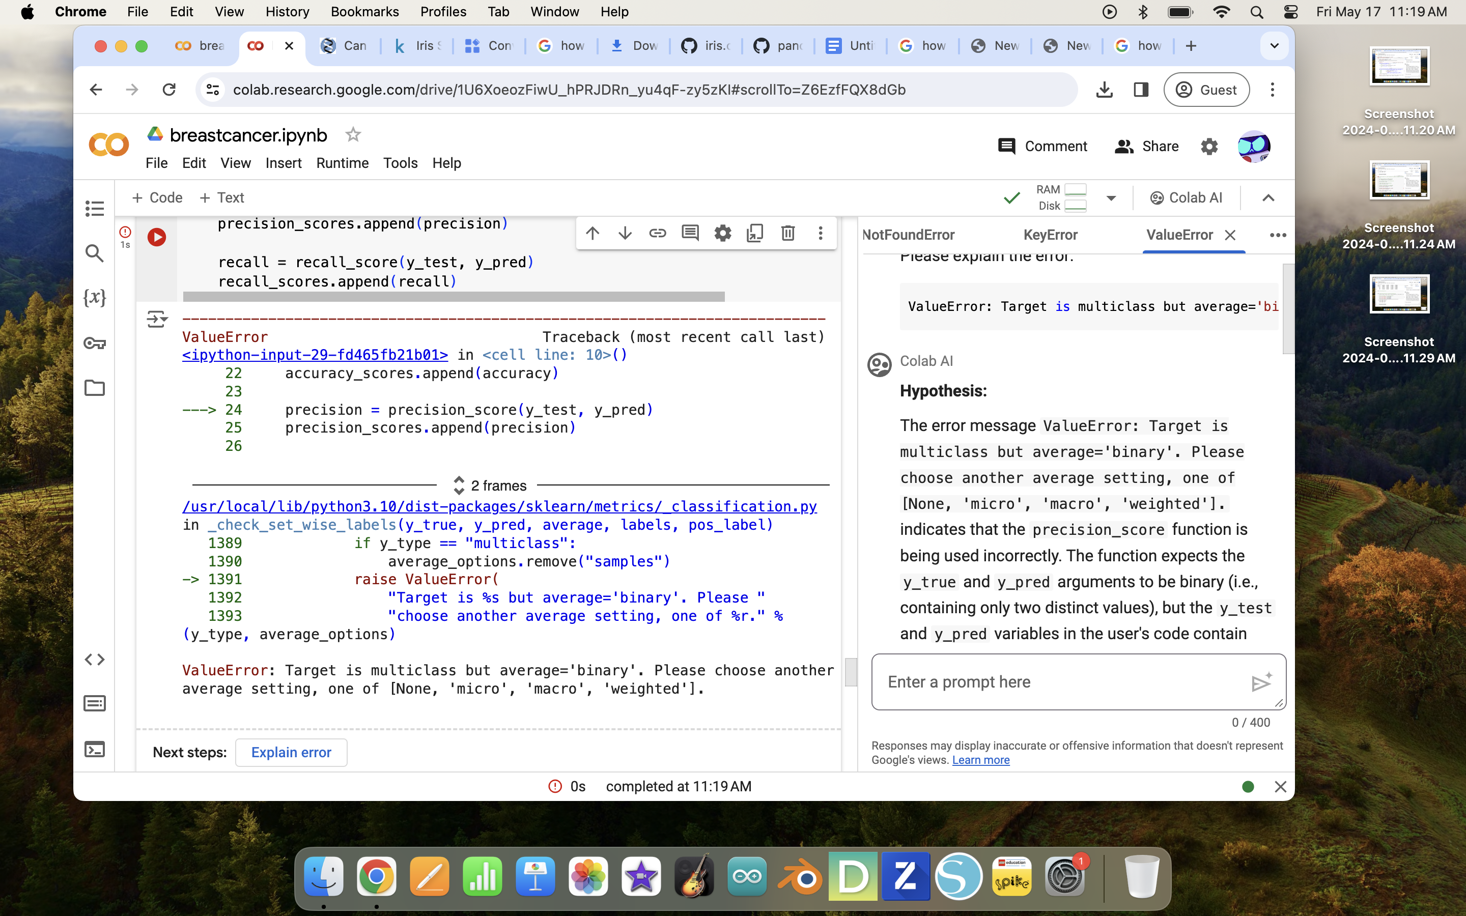Viewport: 1466px width, 916px height.
Task: Open the table of contents sidebar
Action: (x=95, y=209)
